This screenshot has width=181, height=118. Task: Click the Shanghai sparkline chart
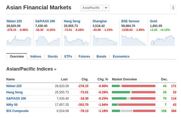click(x=105, y=40)
